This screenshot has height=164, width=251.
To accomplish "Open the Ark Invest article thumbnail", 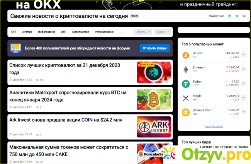I will coord(154,126).
